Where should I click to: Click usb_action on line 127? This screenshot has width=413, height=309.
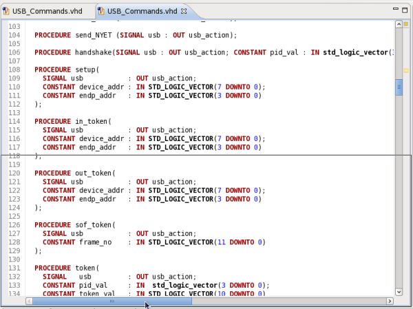pyautogui.click(x=172, y=234)
